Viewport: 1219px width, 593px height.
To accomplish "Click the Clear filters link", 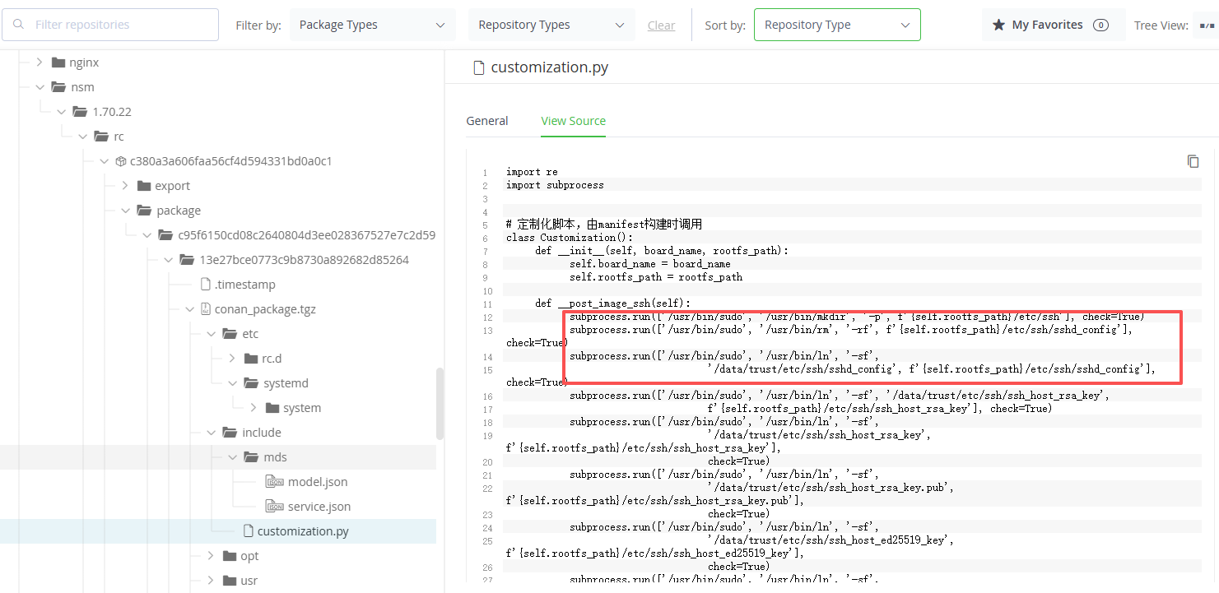I will pyautogui.click(x=661, y=25).
